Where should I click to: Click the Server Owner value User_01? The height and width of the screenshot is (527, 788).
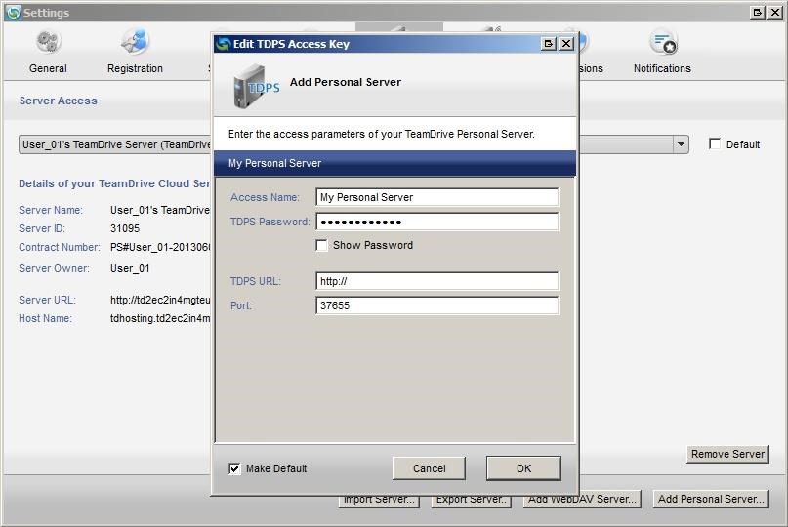(130, 268)
